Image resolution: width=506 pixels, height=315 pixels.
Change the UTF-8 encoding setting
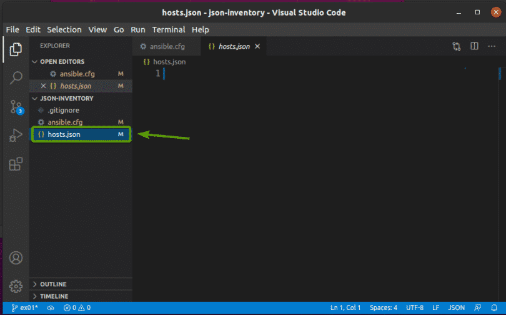pos(415,307)
